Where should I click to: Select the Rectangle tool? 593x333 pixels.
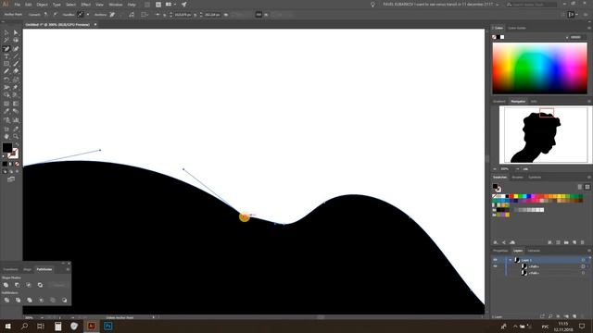pyautogui.click(x=6, y=64)
